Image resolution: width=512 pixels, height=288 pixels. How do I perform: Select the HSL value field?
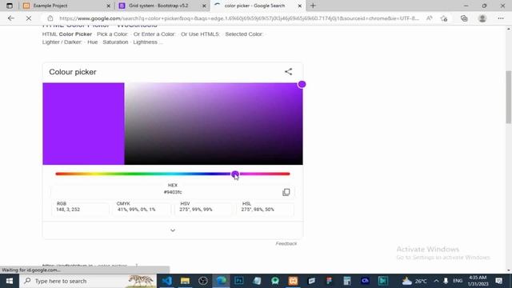click(x=265, y=210)
